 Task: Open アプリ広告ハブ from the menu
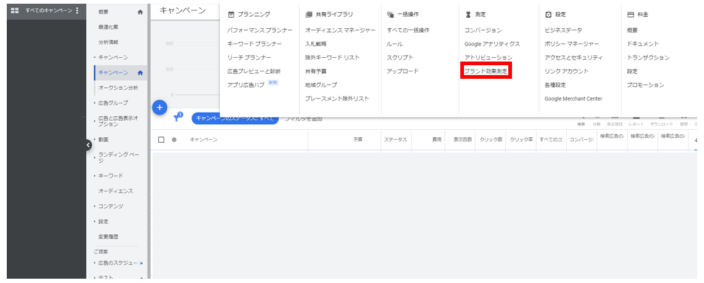point(246,85)
